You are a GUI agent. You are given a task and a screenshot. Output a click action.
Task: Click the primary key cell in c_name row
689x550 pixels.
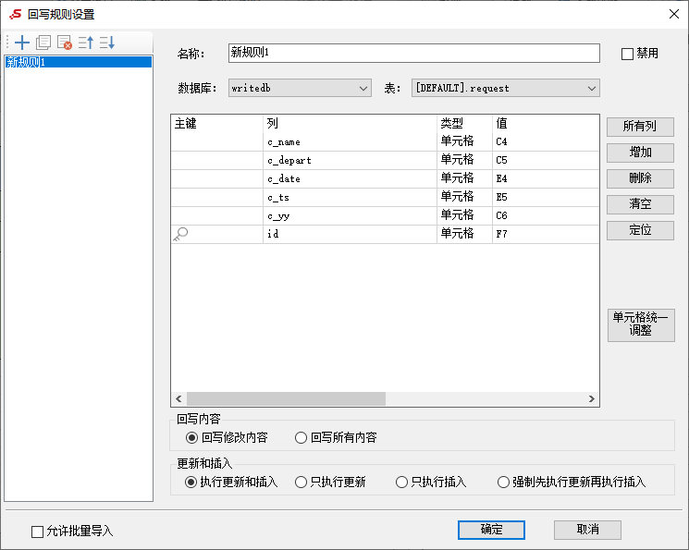coord(217,142)
